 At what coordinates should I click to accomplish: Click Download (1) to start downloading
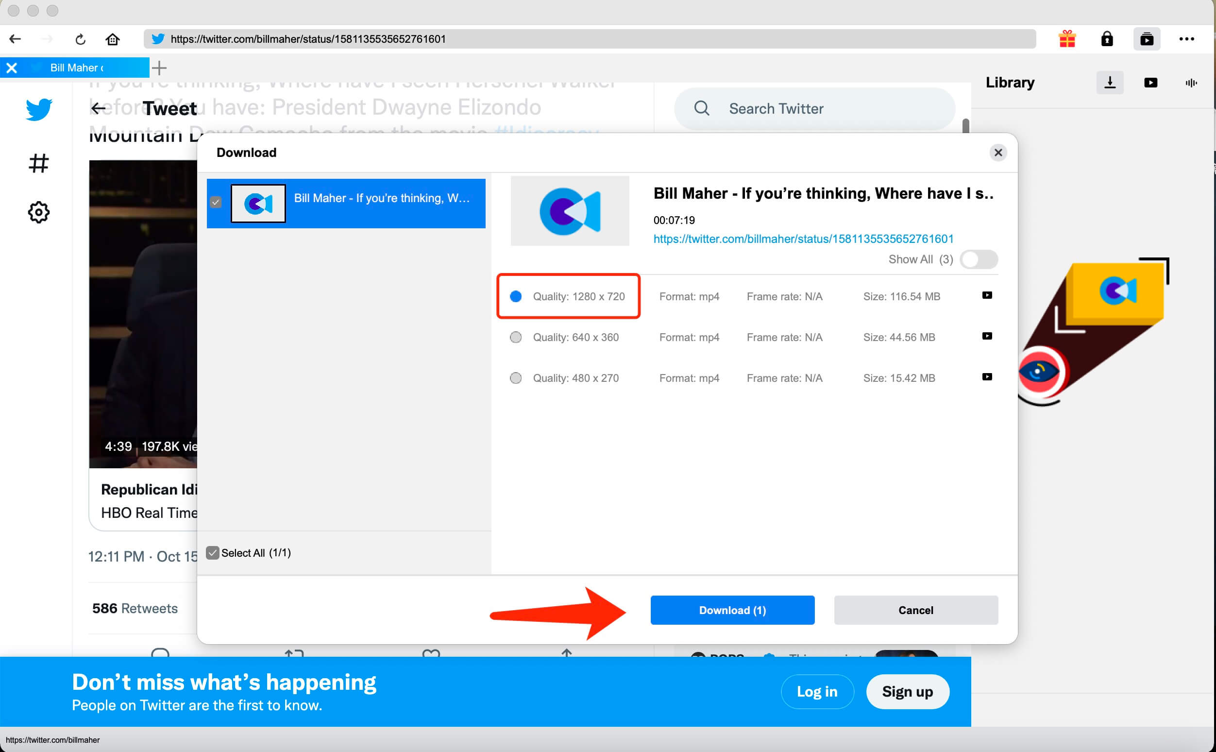click(x=732, y=610)
